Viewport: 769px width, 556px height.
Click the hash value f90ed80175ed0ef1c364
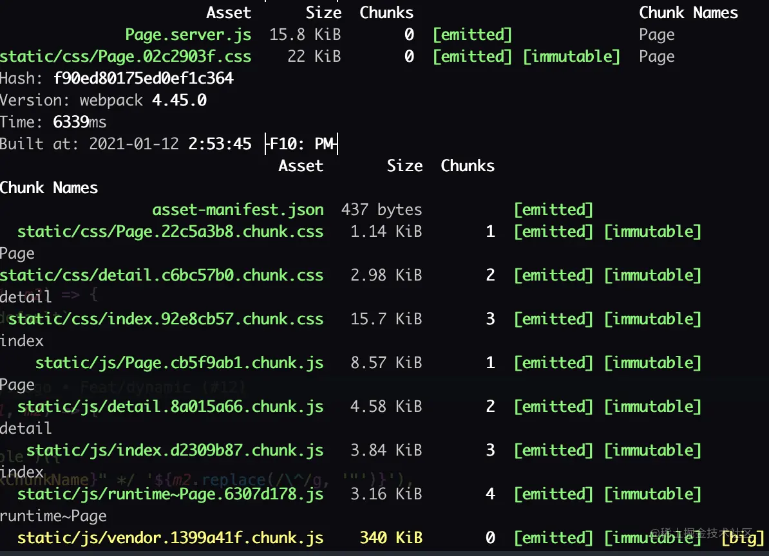click(x=143, y=79)
